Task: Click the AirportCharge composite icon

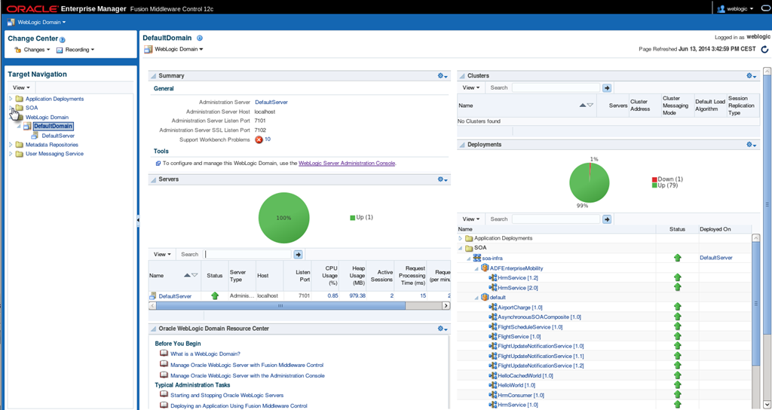Action: coord(492,307)
